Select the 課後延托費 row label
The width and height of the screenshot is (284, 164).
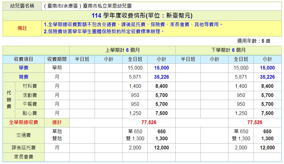[23, 148]
